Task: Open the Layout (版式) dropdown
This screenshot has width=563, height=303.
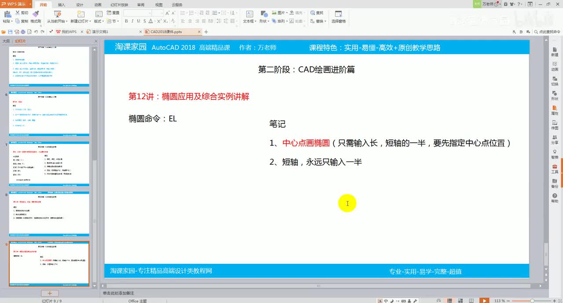Action: click(99, 21)
